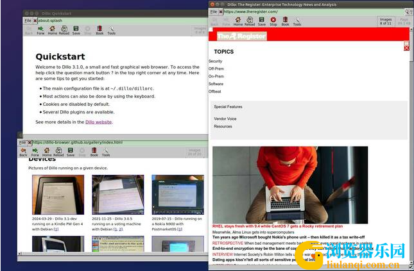Screen dimensions: 414x271
Task: Click Save icon in The Register window
Action: 262,20
